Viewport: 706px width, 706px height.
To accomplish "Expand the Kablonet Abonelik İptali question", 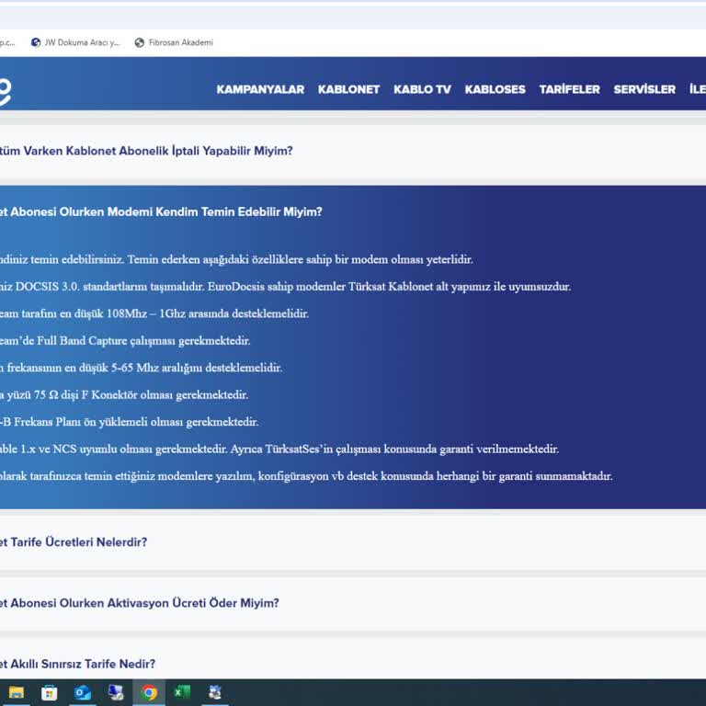I will (353, 151).
